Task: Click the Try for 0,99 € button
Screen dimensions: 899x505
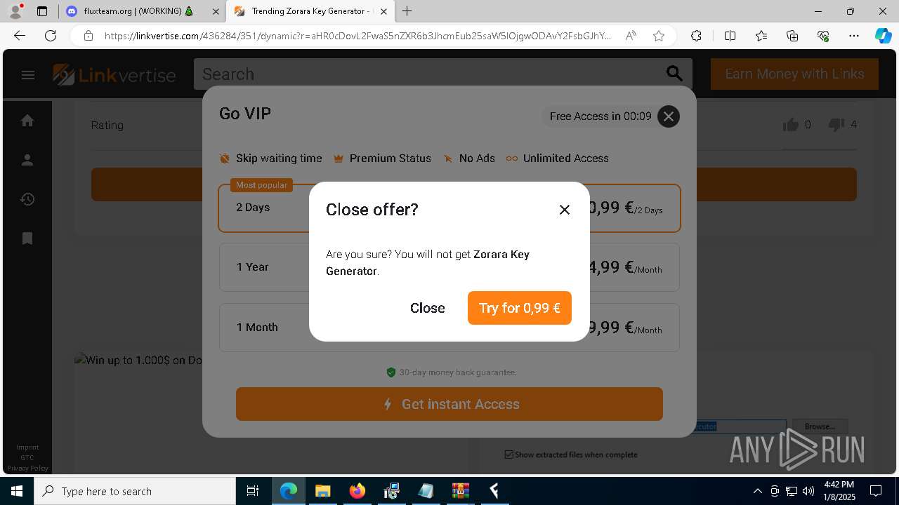Action: 520,308
